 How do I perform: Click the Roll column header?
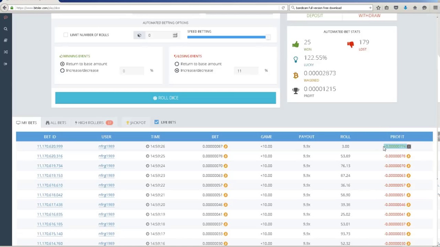(345, 137)
